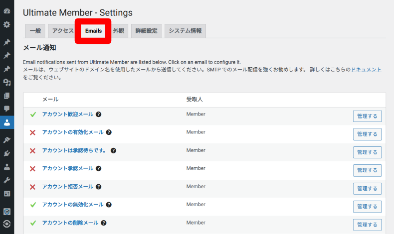Open アカウント拒否メール email link
Image resolution: width=394 pixels, height=234 pixels.
pyautogui.click(x=68, y=187)
